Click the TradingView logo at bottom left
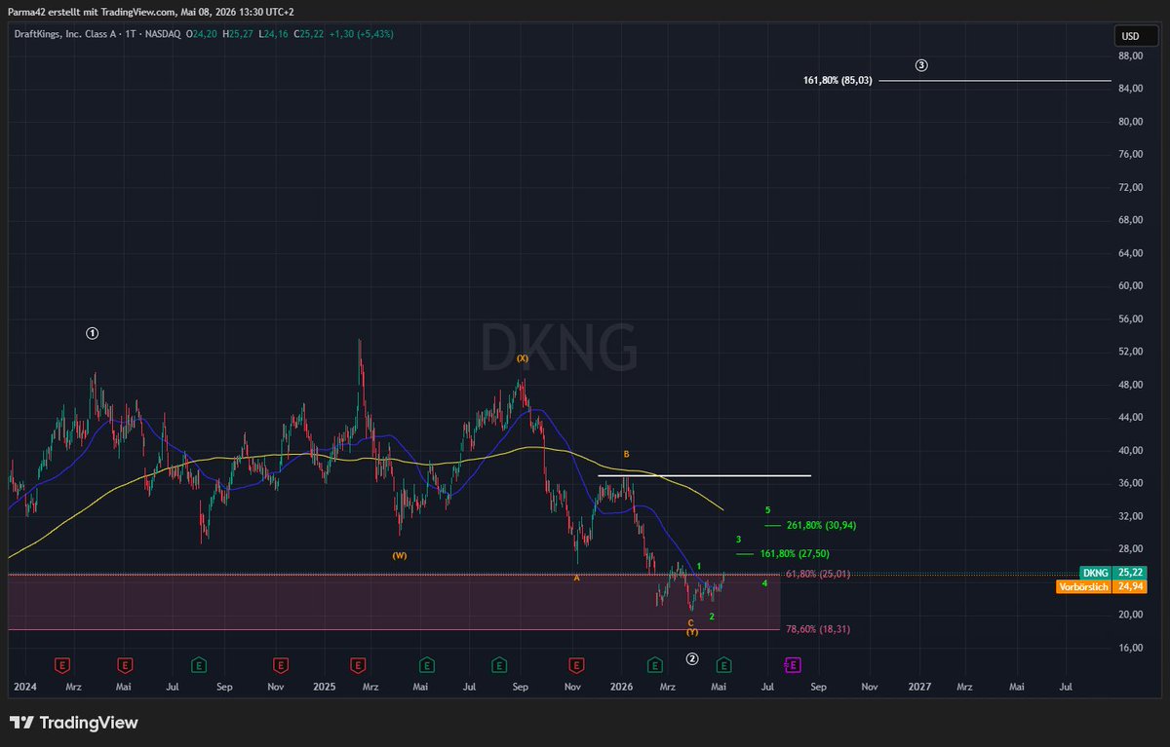Screen dimensions: 1170x747 coord(74,723)
